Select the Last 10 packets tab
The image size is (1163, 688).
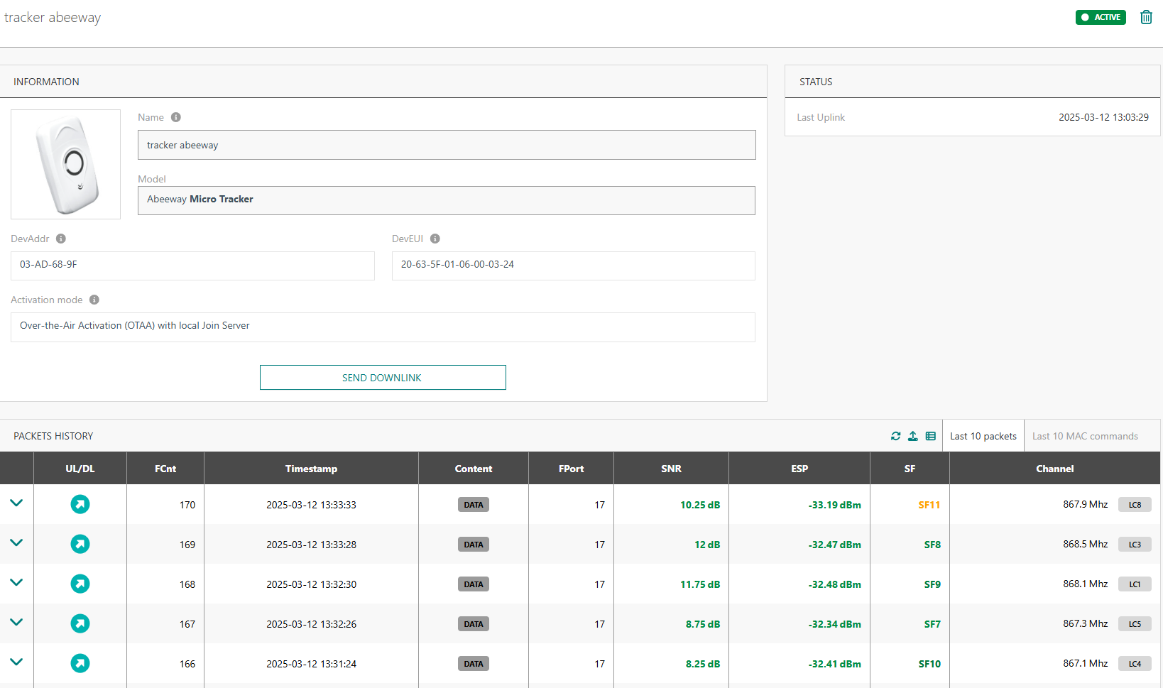pos(983,436)
